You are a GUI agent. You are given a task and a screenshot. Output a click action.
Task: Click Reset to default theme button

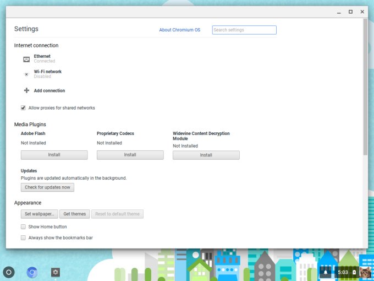pos(117,214)
